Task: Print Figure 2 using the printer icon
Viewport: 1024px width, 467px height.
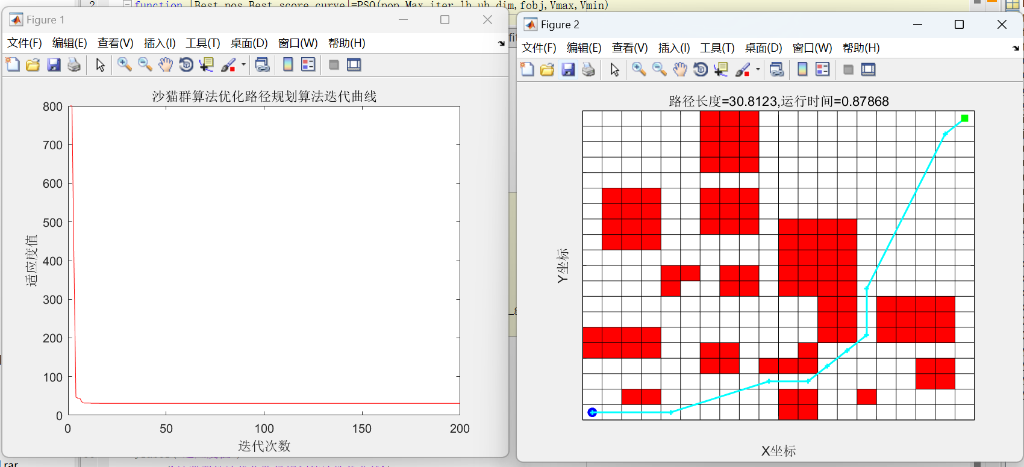Action: click(588, 70)
